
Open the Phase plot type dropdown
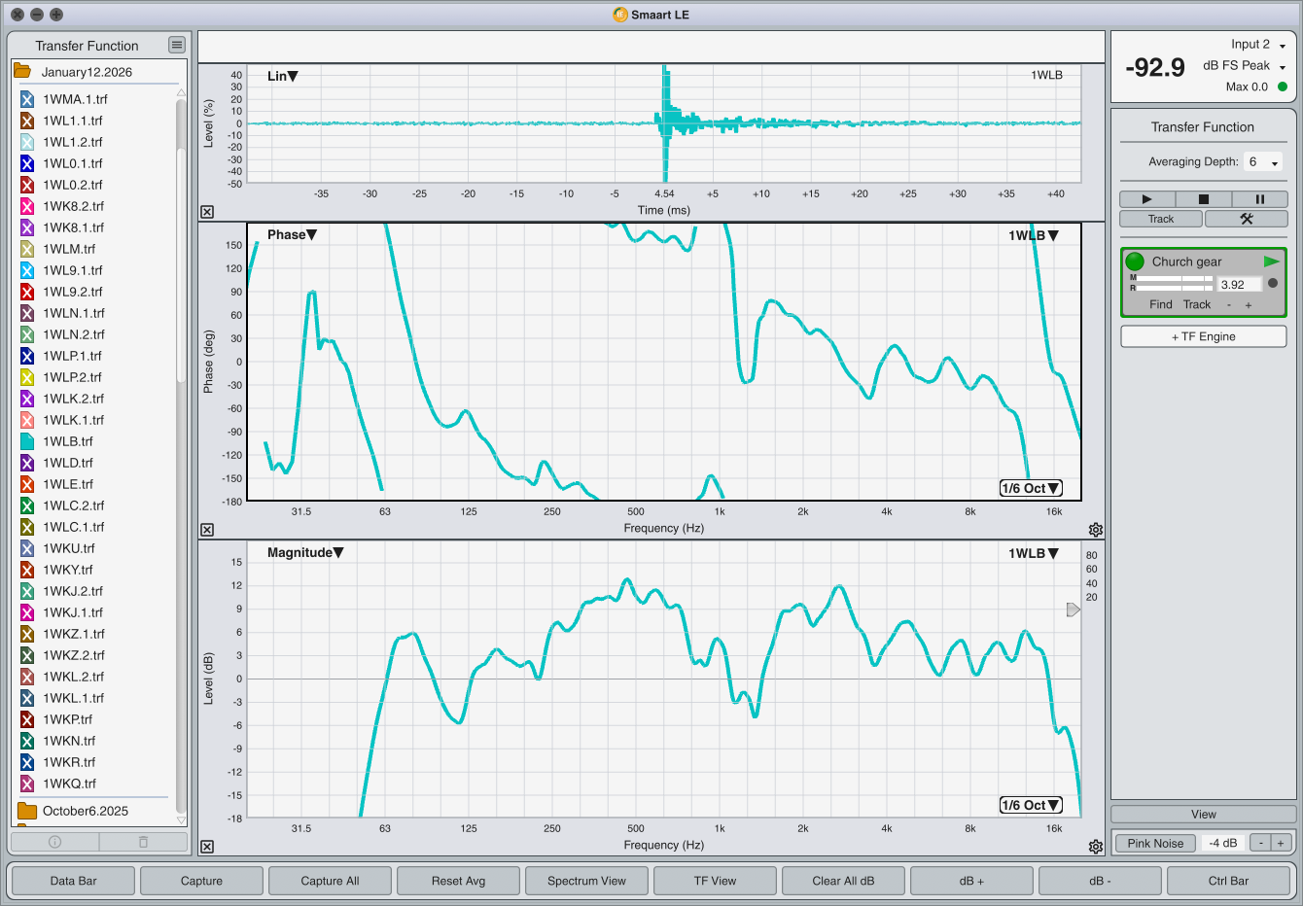point(292,234)
